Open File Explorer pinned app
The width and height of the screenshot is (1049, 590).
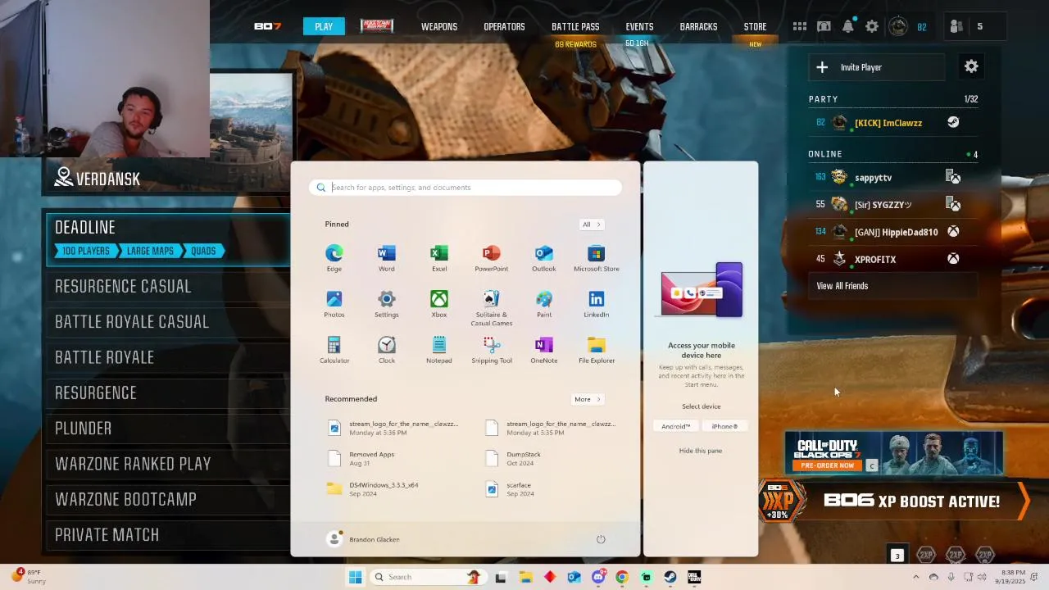click(x=597, y=349)
